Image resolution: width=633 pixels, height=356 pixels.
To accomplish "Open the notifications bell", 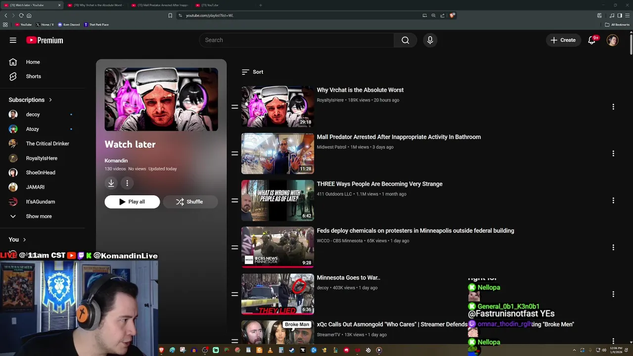I will (x=591, y=40).
